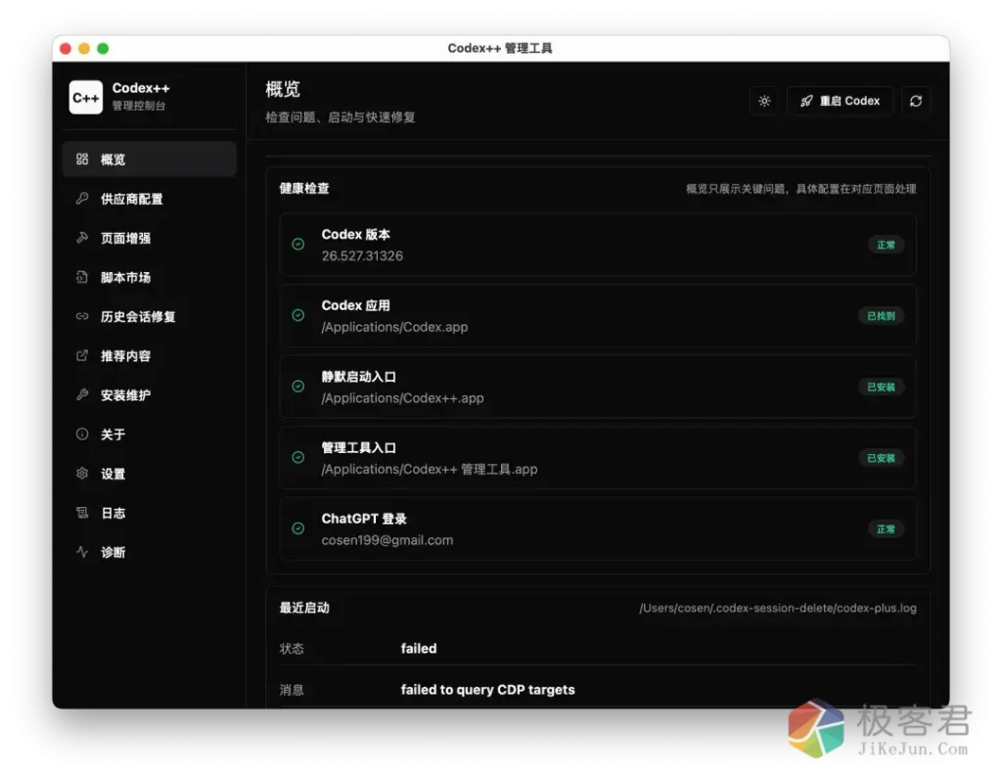Click the window's green zoom button
This screenshot has width=1002, height=778.
click(x=103, y=49)
